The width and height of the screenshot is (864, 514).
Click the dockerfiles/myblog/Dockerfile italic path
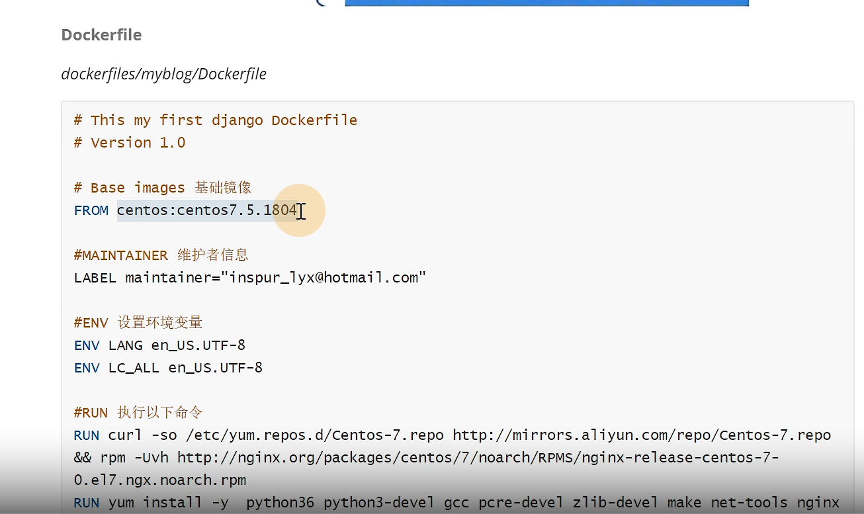tap(163, 74)
